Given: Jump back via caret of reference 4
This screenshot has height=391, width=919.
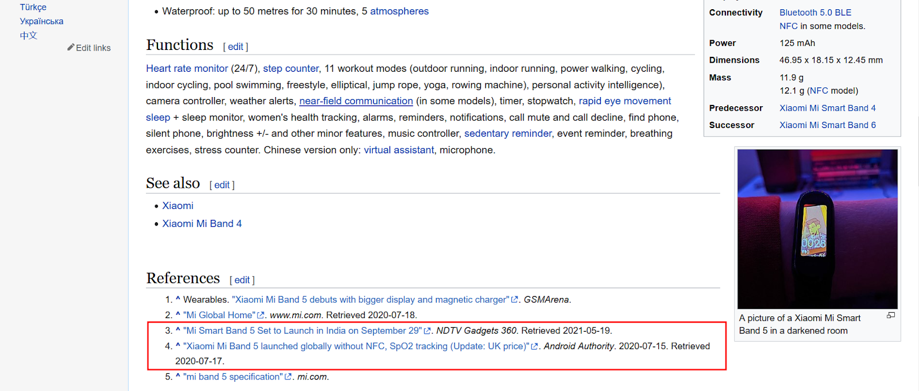Looking at the screenshot, I should tap(178, 345).
